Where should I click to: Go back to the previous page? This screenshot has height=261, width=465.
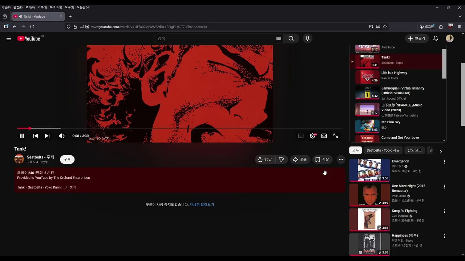pos(15,27)
